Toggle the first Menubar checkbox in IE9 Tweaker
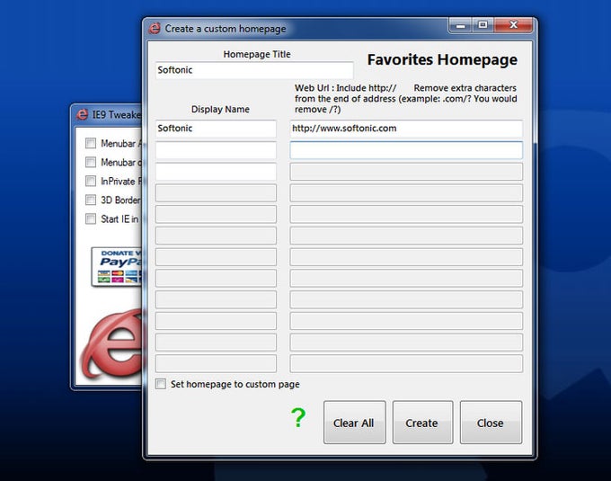611x481 pixels. (x=91, y=143)
